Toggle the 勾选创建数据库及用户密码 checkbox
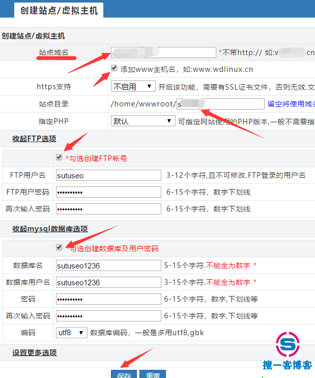Image resolution: width=315 pixels, height=378 pixels. (x=60, y=248)
